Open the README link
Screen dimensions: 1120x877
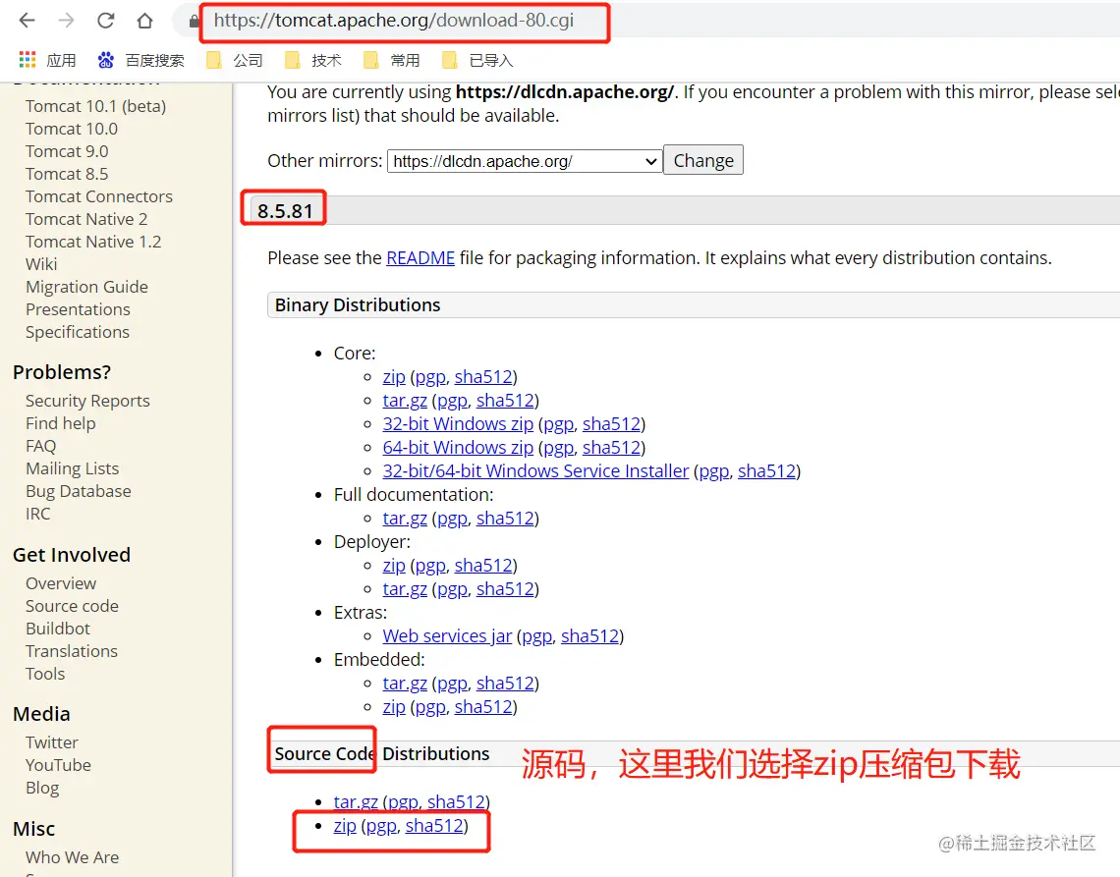420,258
